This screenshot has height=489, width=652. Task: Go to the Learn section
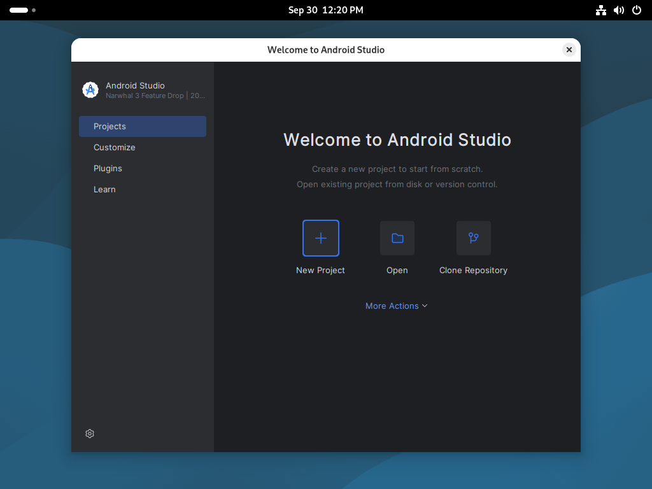(104, 189)
